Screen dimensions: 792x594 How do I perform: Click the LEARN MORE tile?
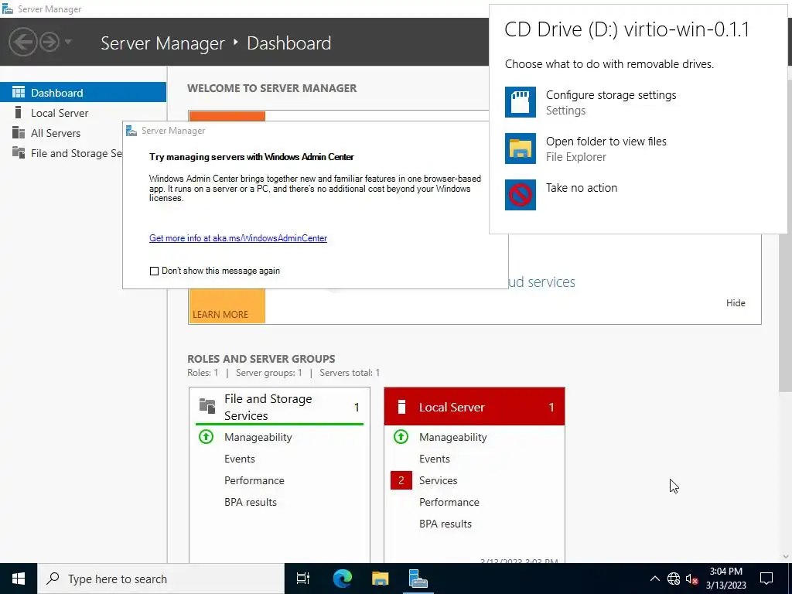point(227,306)
